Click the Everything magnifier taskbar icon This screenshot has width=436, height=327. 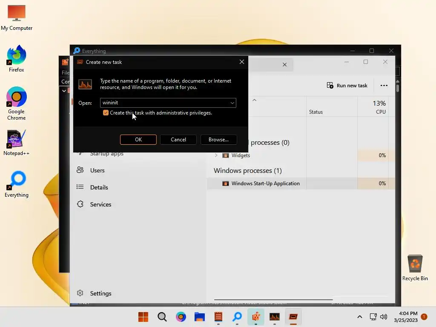237,317
